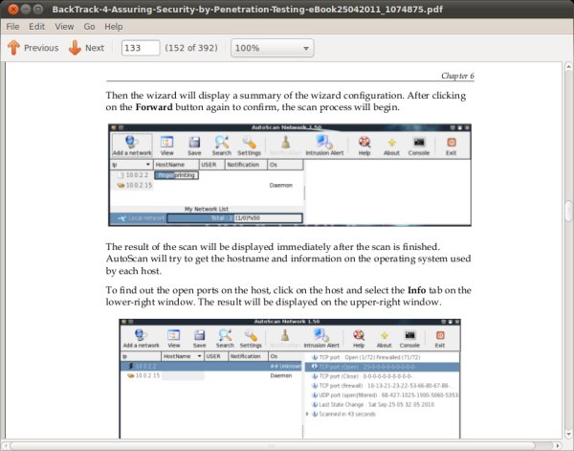This screenshot has width=574, height=451.
Task: Click the 'UDP port (open|filtered)' result line
Action: pos(386,395)
